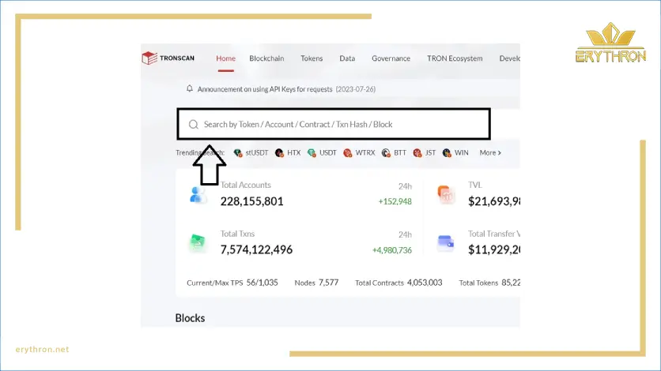The image size is (661, 371).
Task: Open the Governance menu
Action: click(391, 58)
